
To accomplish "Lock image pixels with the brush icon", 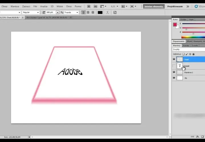I will tap(187, 54).
